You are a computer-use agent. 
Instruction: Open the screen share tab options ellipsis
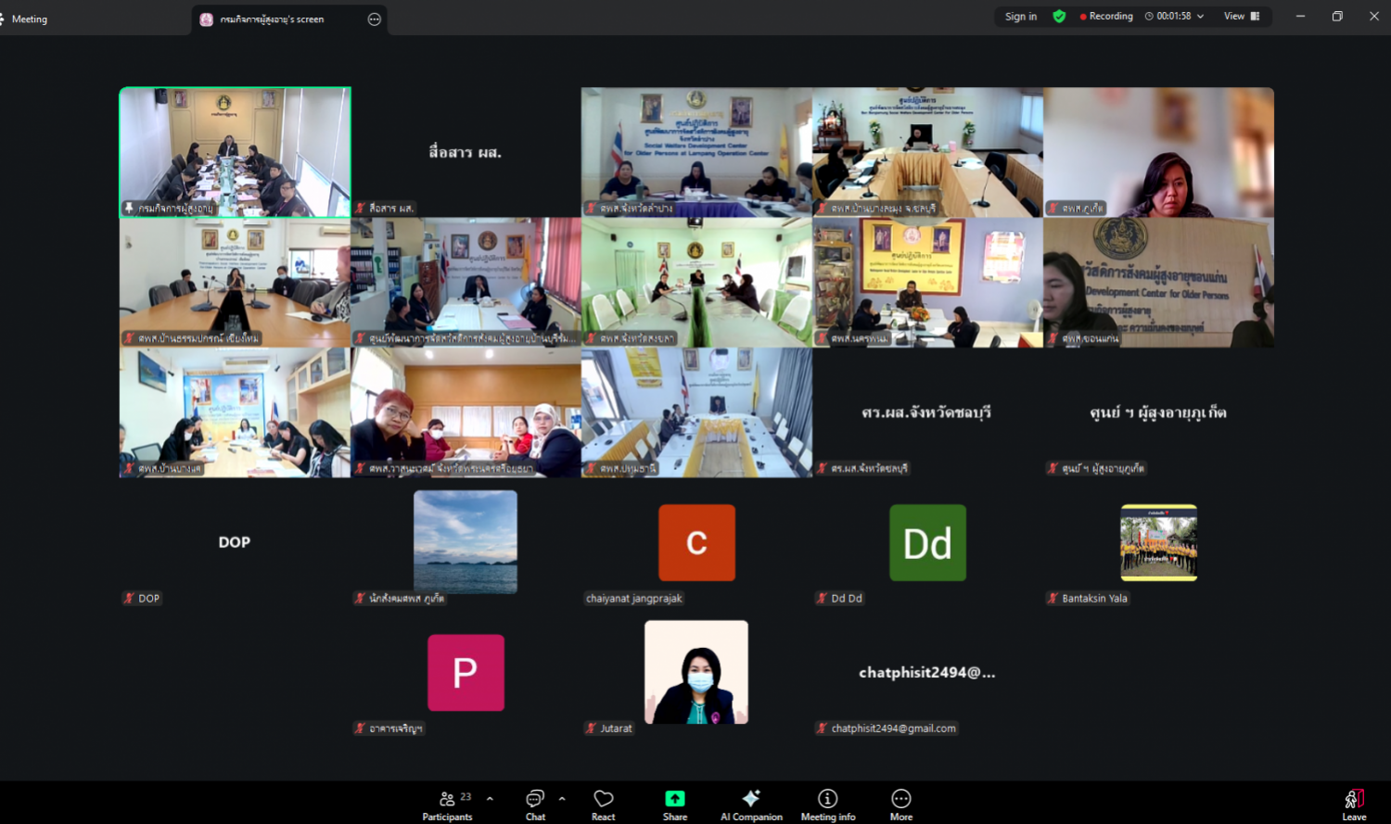(x=375, y=19)
